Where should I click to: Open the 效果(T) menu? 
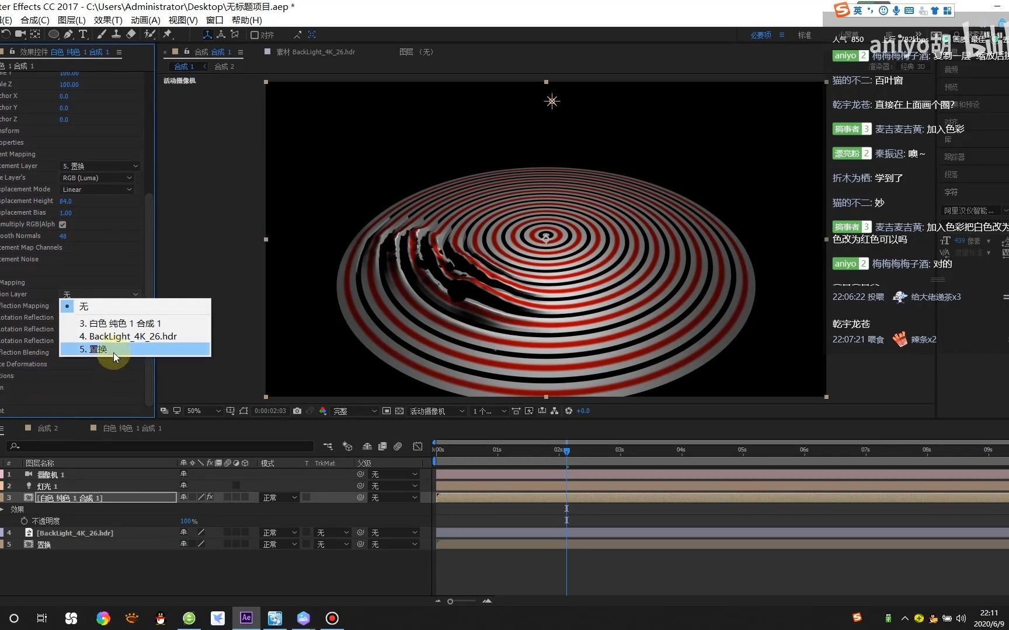click(x=108, y=20)
